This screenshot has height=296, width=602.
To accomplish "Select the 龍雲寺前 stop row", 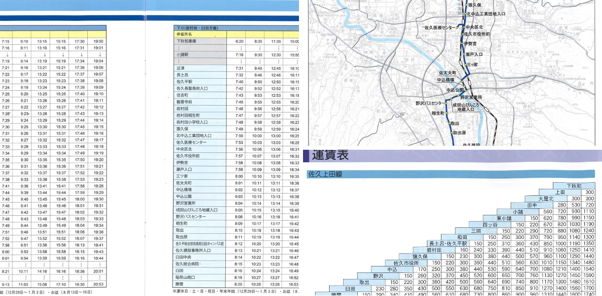I will [x=200, y=102].
